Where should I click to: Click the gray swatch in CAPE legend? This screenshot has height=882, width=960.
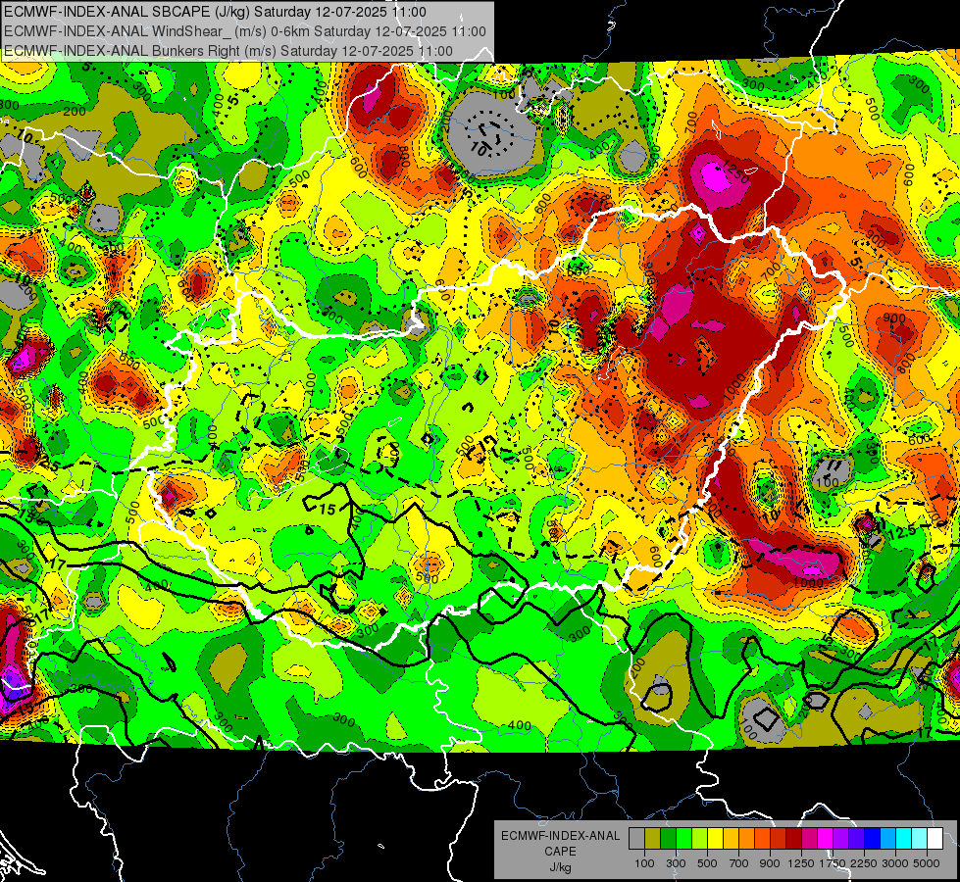(636, 838)
